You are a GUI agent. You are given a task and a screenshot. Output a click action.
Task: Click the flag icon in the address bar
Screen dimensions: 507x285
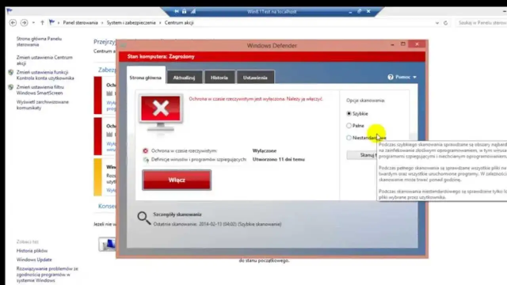[x=52, y=22]
